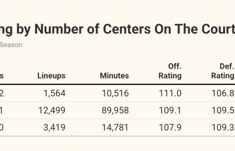Screen dimensions: 235x151
Task: Click the Def. Rating column header
Action: pyautogui.click(x=223, y=71)
